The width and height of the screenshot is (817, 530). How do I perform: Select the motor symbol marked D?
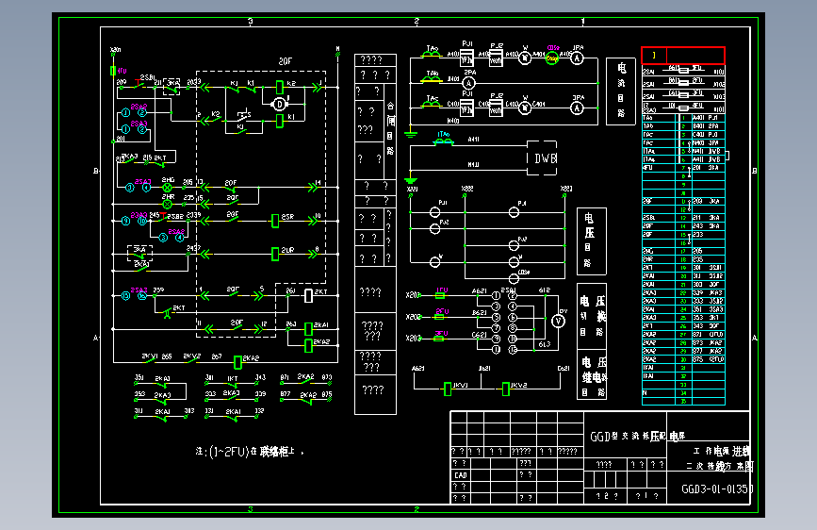[280, 104]
